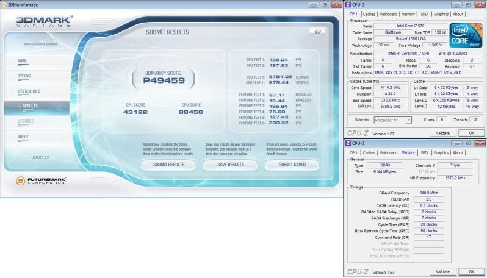The height and width of the screenshot is (278, 487).
Task: Click the P49459 3DMark score value
Action: 164,80
